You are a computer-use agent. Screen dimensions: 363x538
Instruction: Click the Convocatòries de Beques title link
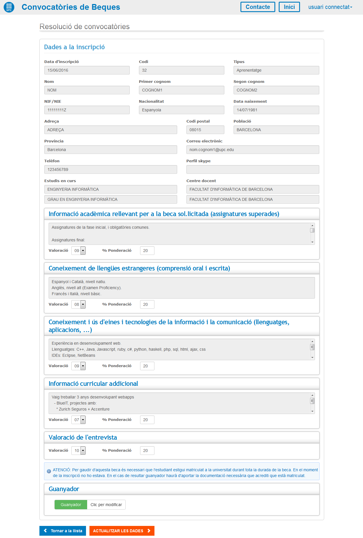tap(71, 7)
